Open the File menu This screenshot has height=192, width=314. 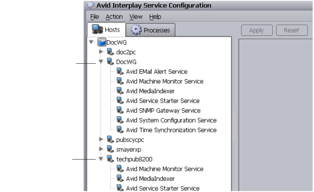(95, 17)
